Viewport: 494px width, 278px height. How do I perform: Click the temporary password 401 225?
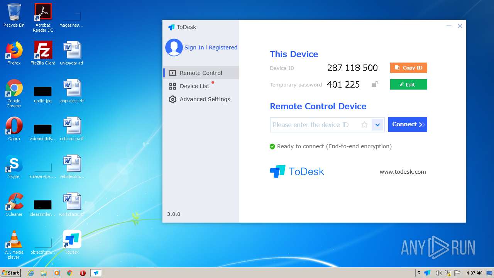(x=343, y=85)
